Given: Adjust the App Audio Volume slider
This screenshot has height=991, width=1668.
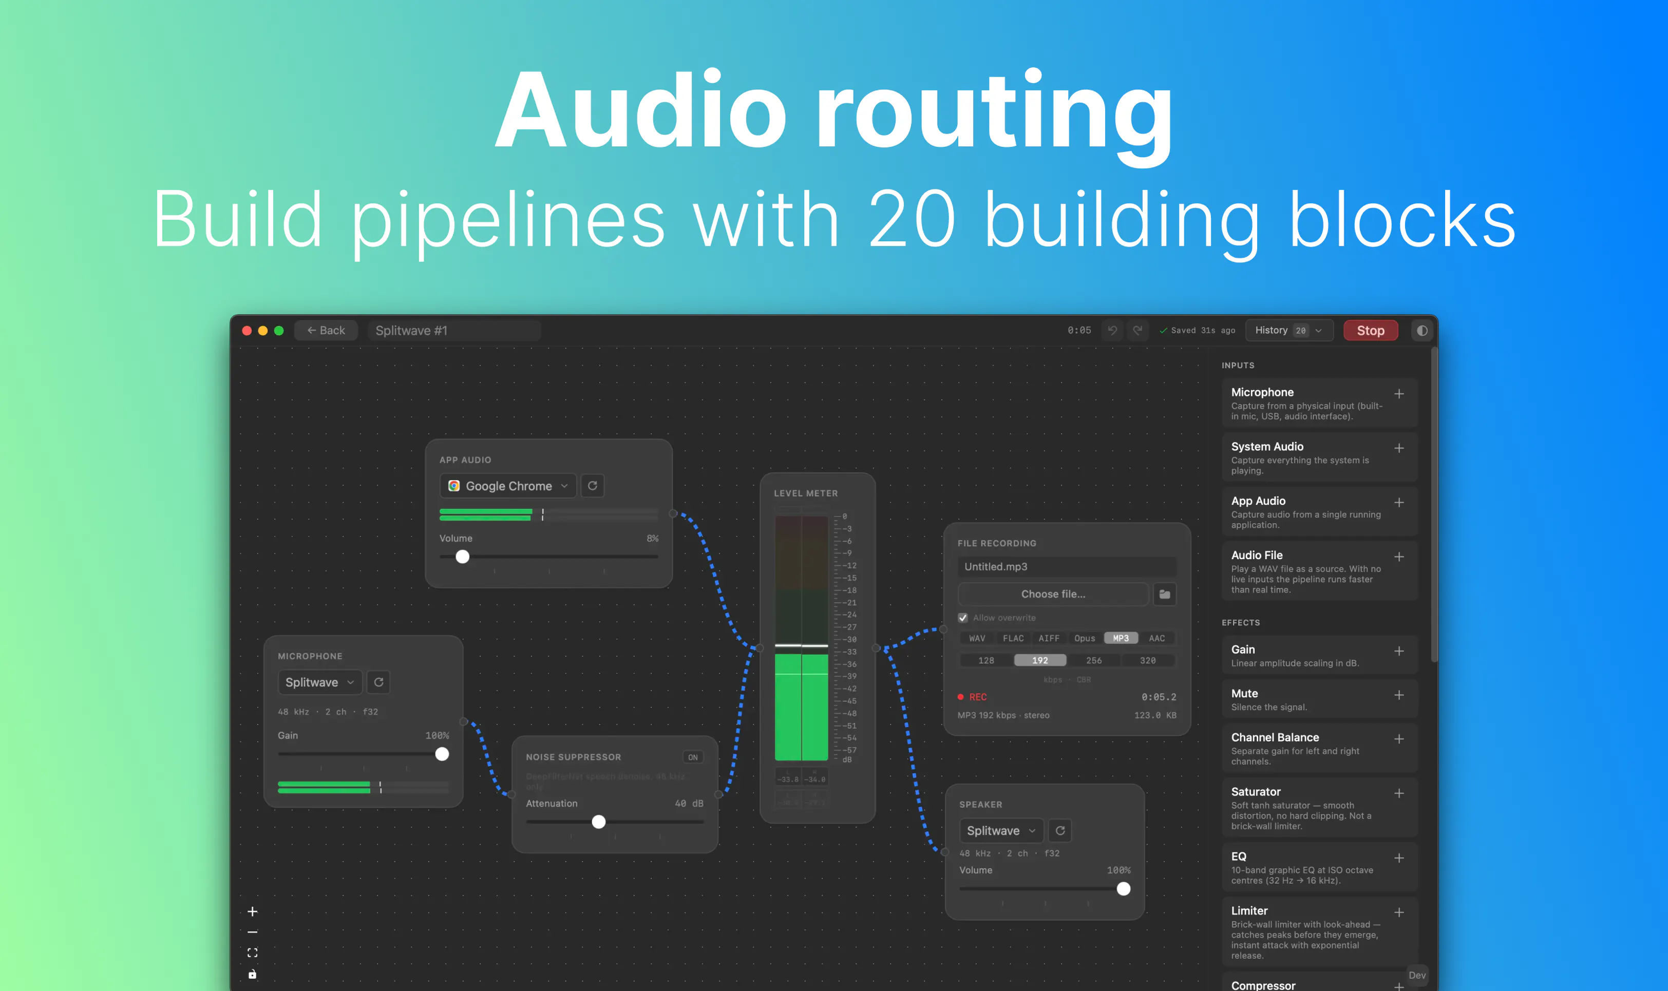Looking at the screenshot, I should tap(549, 557).
